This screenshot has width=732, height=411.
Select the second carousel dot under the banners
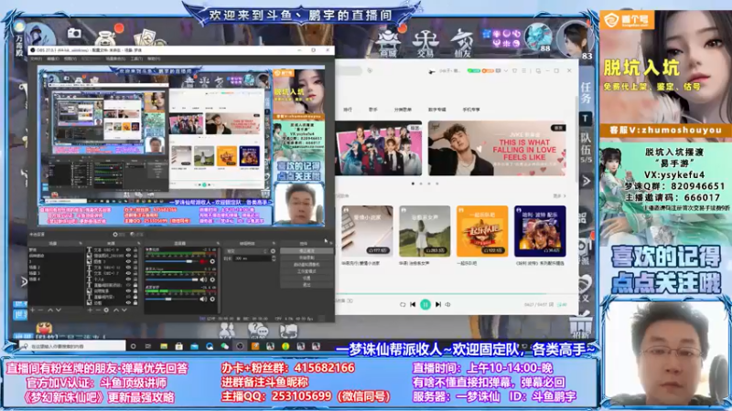click(x=421, y=184)
